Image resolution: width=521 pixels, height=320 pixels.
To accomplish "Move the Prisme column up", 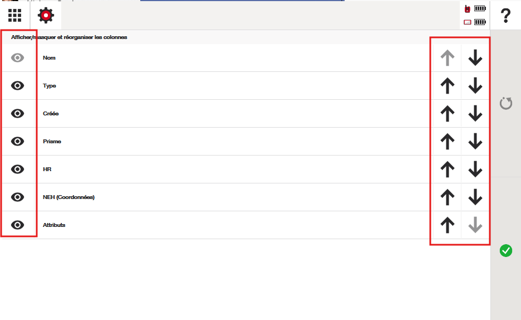I will 448,142.
